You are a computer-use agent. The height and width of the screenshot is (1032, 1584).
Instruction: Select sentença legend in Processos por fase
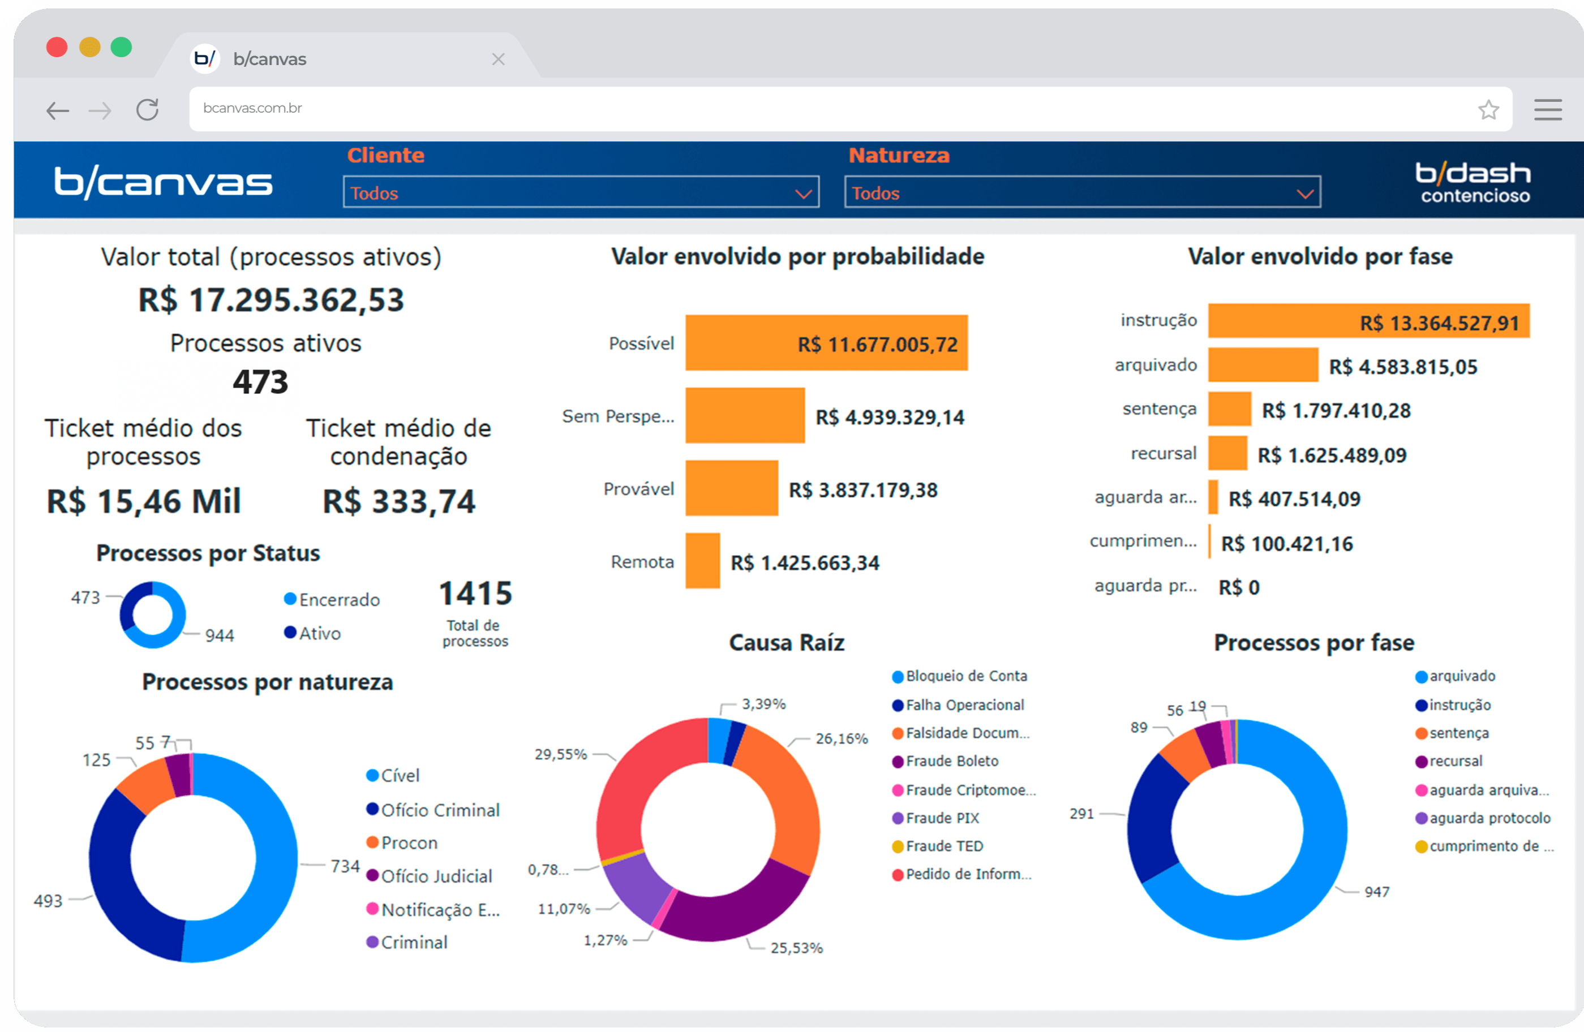coord(1452,732)
